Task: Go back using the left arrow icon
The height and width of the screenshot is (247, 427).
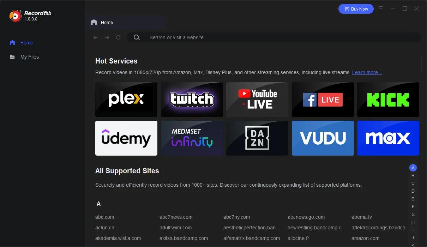Action: (96, 37)
